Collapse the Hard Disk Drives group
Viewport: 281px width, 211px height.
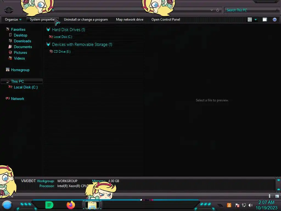[48, 29]
